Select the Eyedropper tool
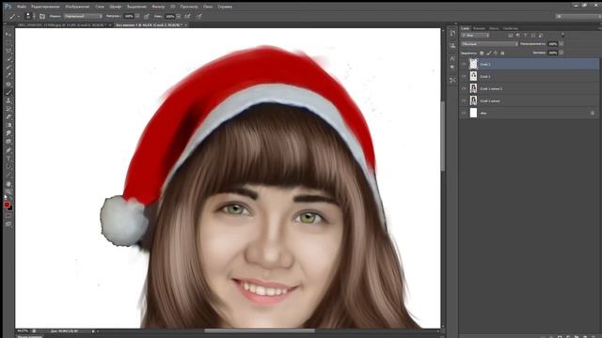This screenshot has height=338, width=602. click(8, 75)
